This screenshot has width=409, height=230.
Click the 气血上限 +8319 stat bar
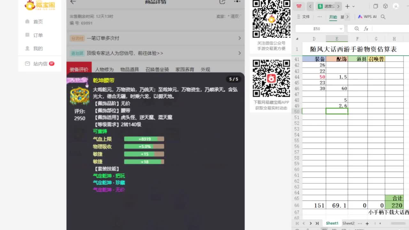tap(144, 139)
